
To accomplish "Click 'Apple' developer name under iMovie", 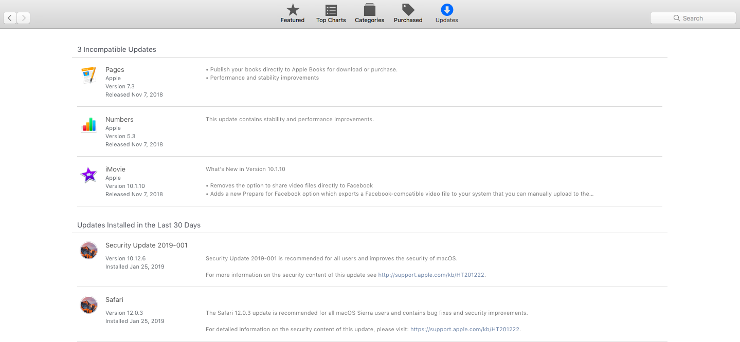I will [113, 178].
